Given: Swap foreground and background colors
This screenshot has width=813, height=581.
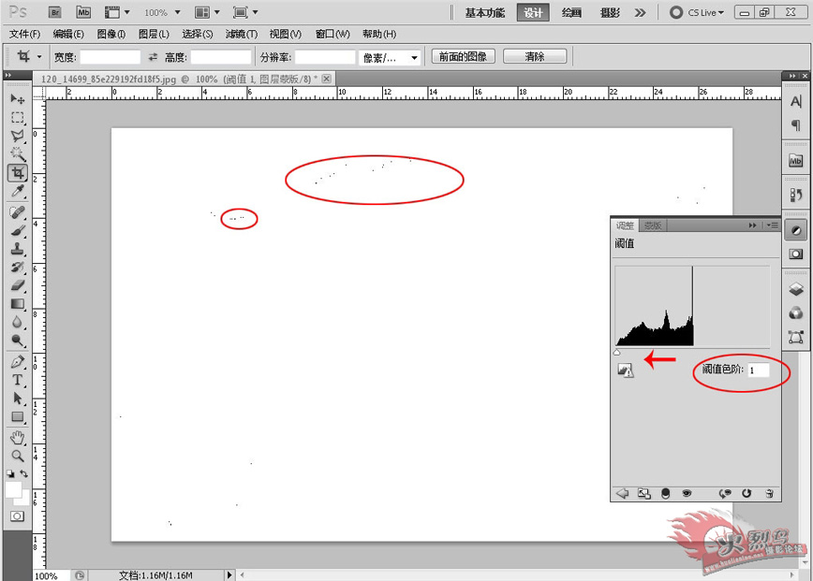Looking at the screenshot, I should coord(23,473).
